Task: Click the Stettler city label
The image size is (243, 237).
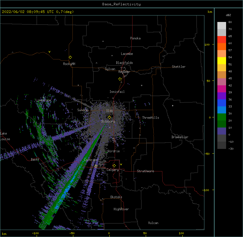Action: click(179, 67)
